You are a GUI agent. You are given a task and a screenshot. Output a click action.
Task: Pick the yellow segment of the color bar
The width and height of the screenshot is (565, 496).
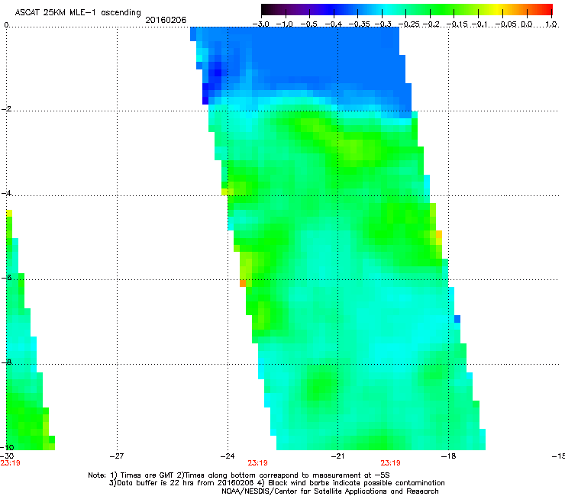pos(497,10)
